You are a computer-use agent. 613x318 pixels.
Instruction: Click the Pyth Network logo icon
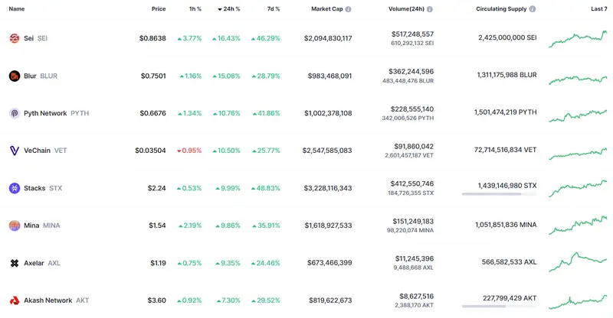point(14,113)
